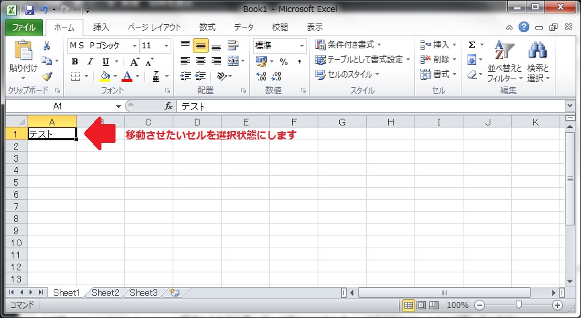
Task: Switch to Page Break Preview in status bar
Action: click(x=434, y=305)
